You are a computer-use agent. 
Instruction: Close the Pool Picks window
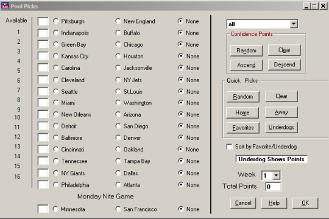(x=324, y=6)
